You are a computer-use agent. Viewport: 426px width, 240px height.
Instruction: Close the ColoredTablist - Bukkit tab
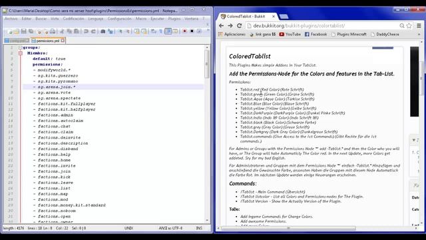[x=274, y=16]
